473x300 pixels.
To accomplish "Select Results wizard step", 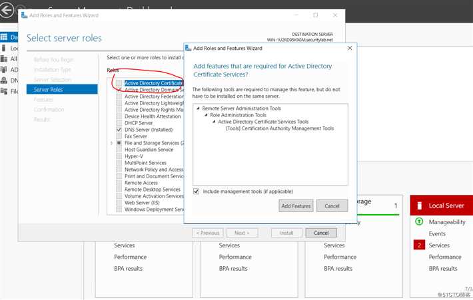I will click(42, 119).
